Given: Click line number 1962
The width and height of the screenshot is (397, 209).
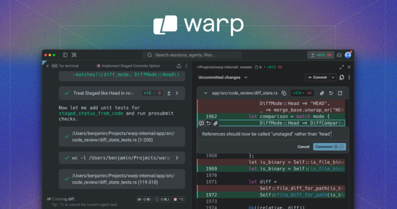Looking at the screenshot, I should 211,117.
